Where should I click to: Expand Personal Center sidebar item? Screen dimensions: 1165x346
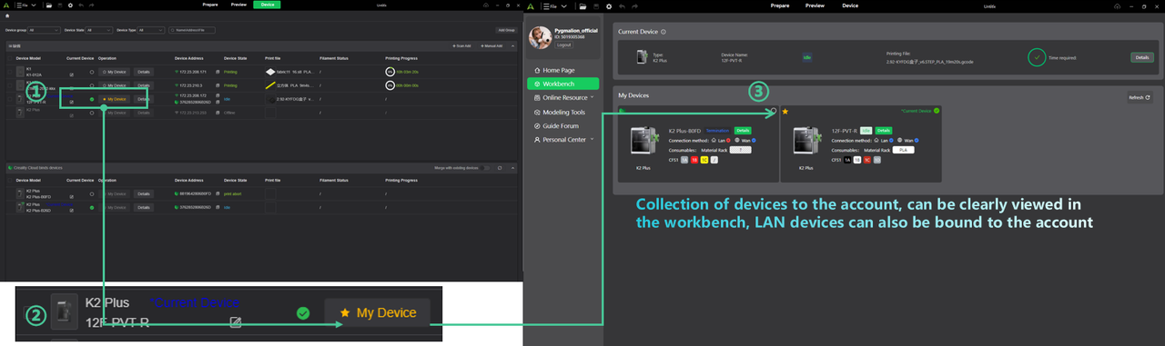pos(563,140)
